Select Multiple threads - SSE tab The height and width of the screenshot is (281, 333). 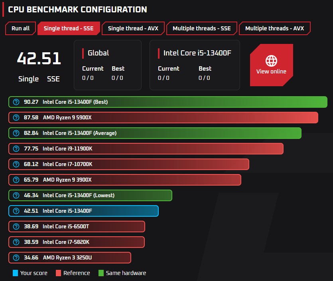point(202,28)
